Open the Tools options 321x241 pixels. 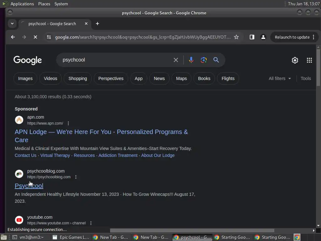click(x=306, y=78)
